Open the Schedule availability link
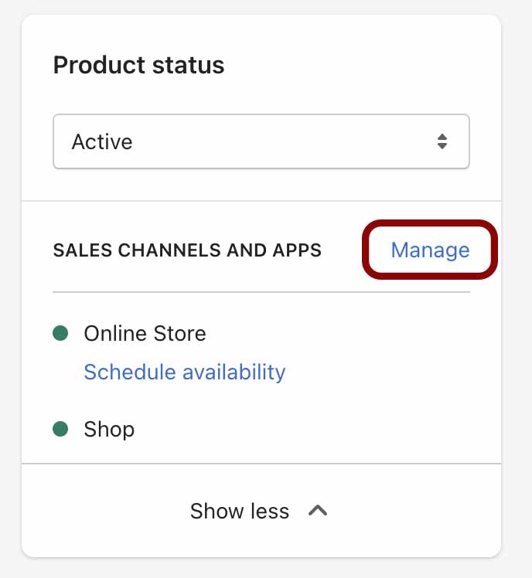The image size is (532, 578). pos(185,372)
